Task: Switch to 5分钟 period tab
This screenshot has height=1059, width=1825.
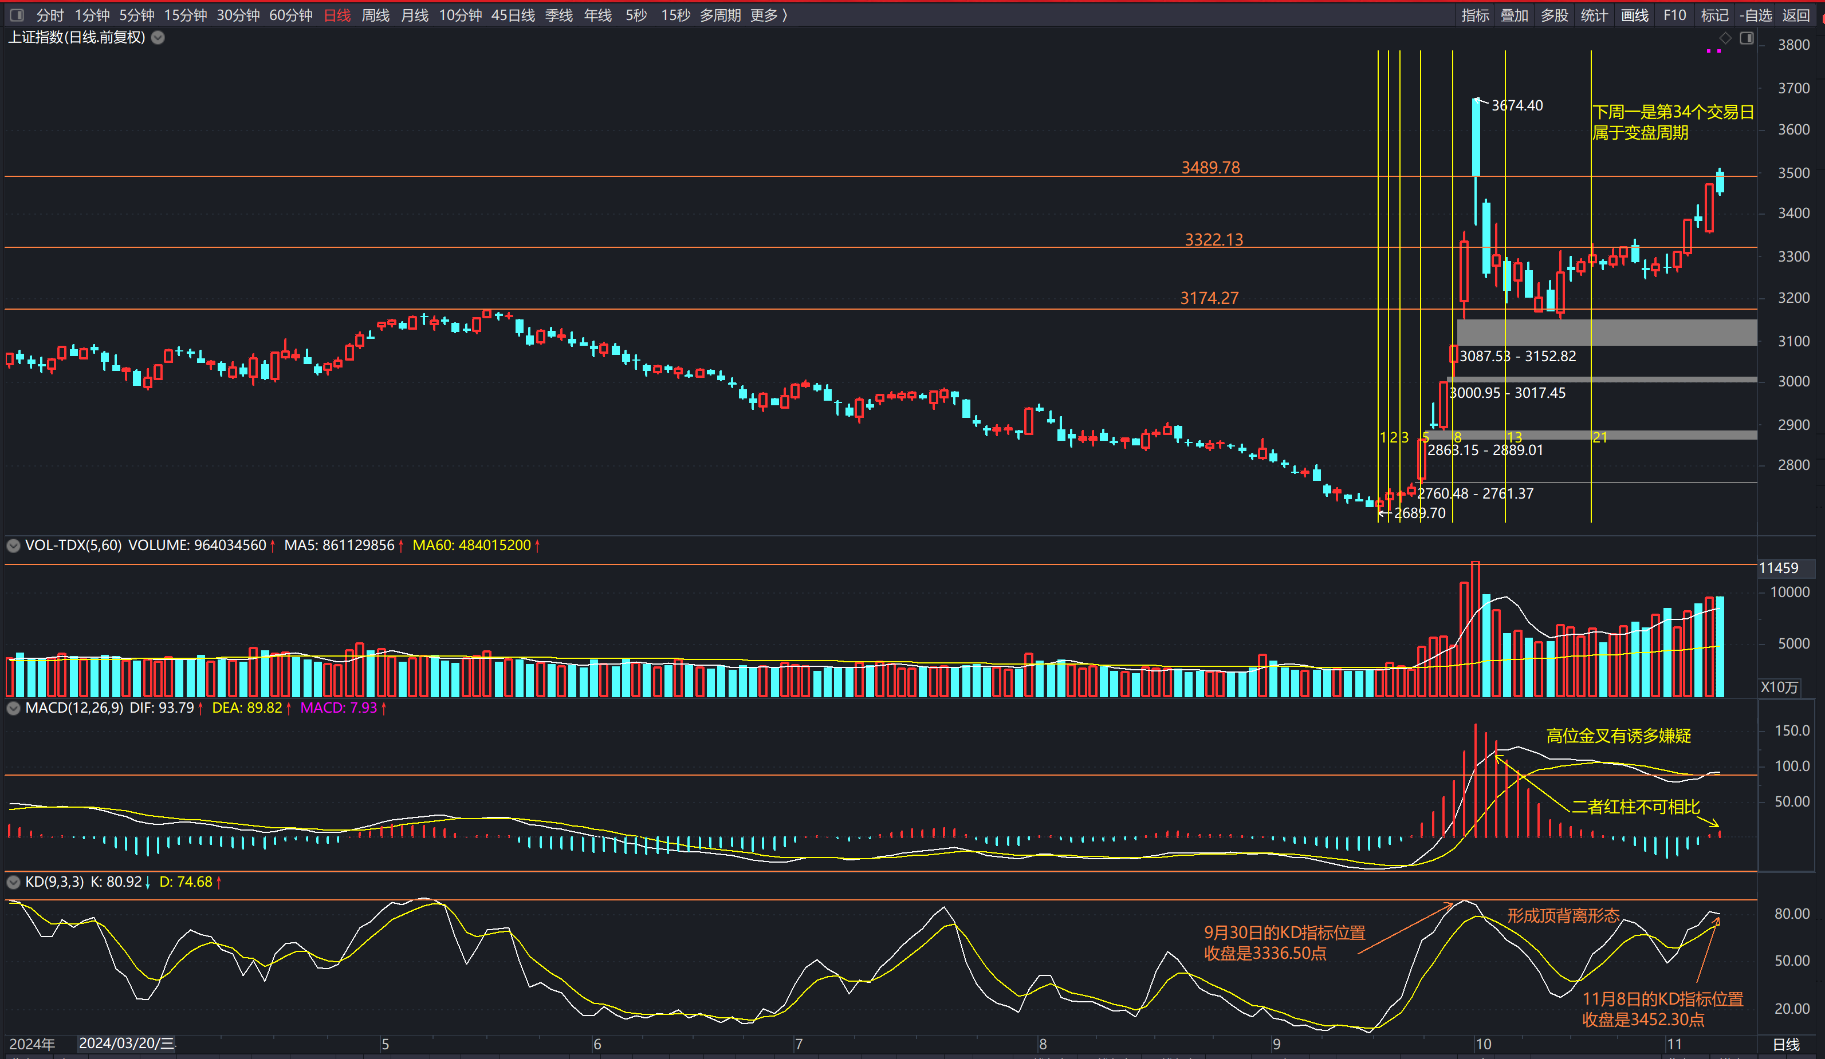Action: [136, 14]
